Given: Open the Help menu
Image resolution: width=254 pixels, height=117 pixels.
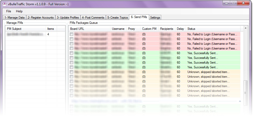Looking at the screenshot, I should pyautogui.click(x=19, y=11).
